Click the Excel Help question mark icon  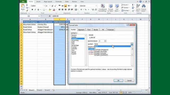(141, 1)
